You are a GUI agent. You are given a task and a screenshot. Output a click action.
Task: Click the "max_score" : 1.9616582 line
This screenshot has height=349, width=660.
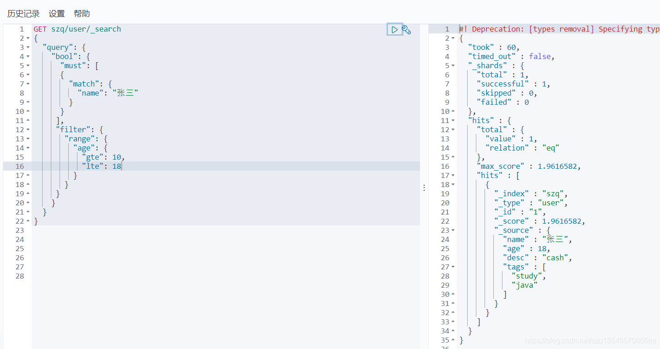point(529,166)
